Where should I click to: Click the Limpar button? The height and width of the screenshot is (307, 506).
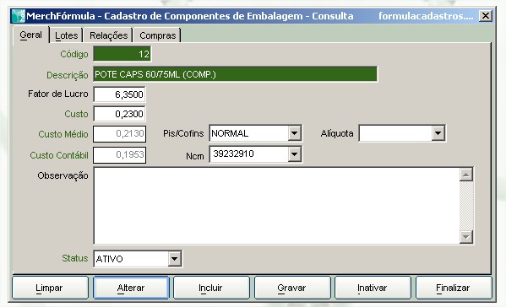(50, 288)
